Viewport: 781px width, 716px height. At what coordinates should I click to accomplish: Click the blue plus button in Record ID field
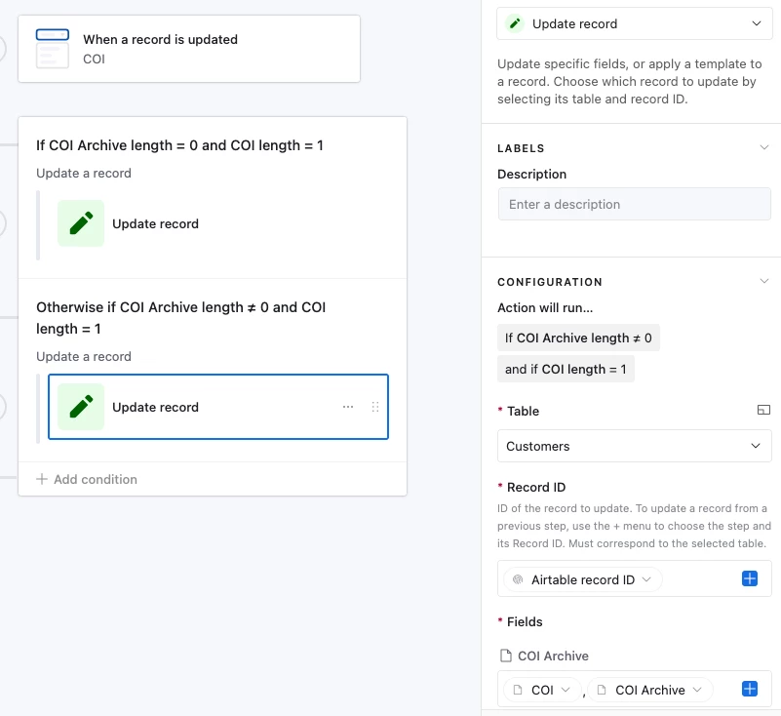coord(749,578)
